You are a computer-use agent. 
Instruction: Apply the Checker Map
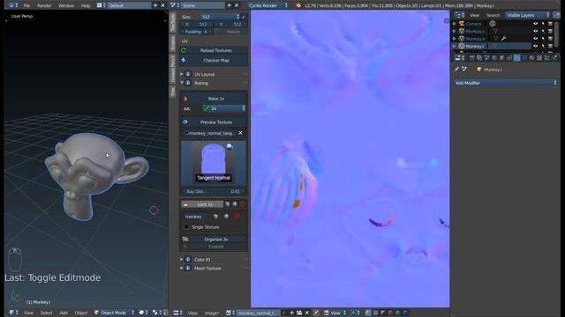(214, 61)
